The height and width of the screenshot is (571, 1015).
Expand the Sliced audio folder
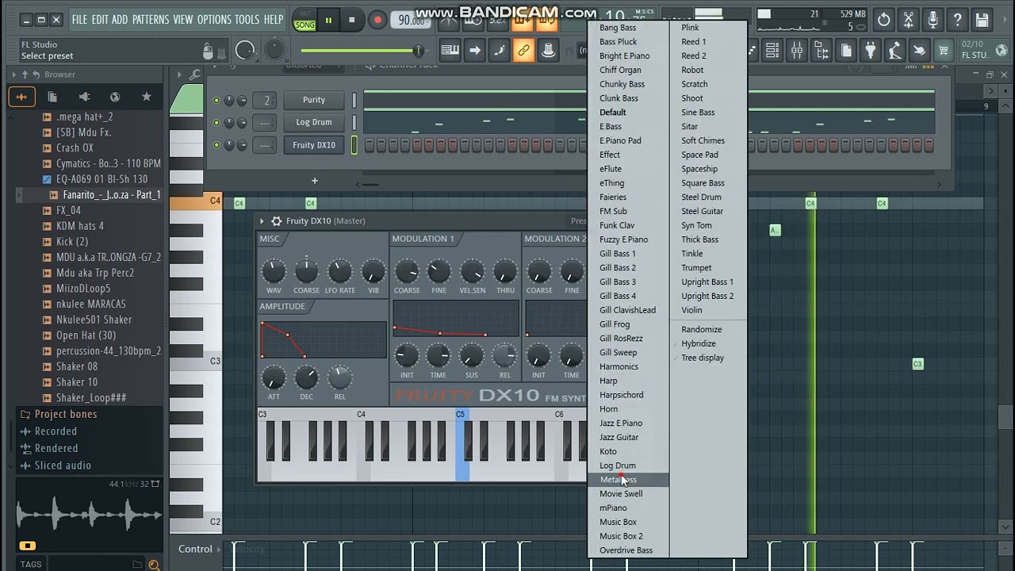(63, 466)
